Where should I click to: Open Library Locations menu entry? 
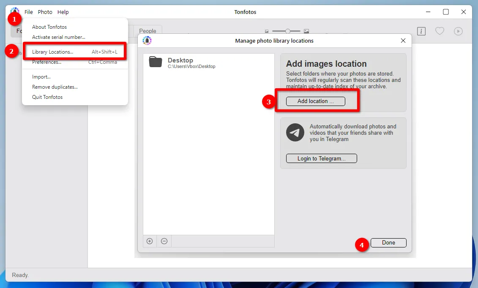[x=75, y=52]
